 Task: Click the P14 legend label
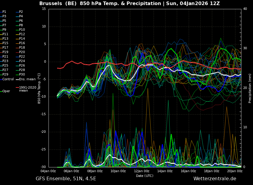[22, 39]
